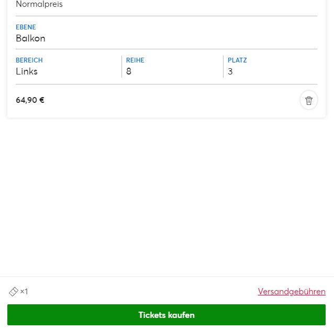This screenshot has width=334, height=330.
Task: Click the ticket card's bottom row background
Action: pos(166,101)
